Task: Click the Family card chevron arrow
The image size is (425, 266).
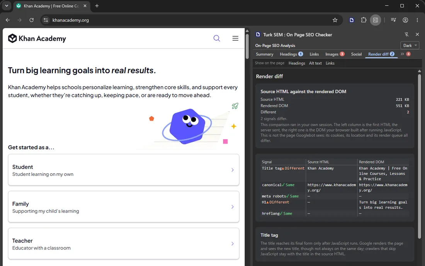Action: (232, 207)
